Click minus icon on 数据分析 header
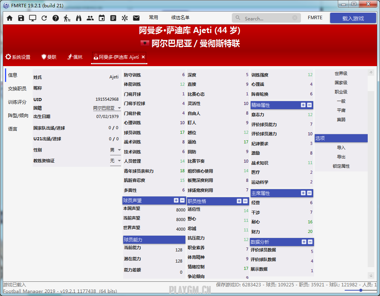This screenshot has width=380, height=296. point(310,242)
